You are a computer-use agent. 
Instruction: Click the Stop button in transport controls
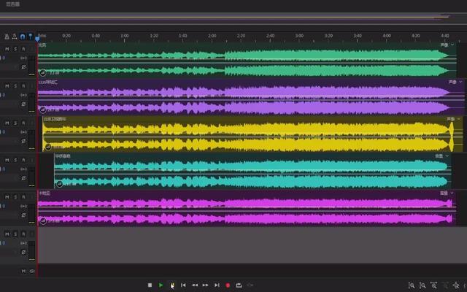150,285
